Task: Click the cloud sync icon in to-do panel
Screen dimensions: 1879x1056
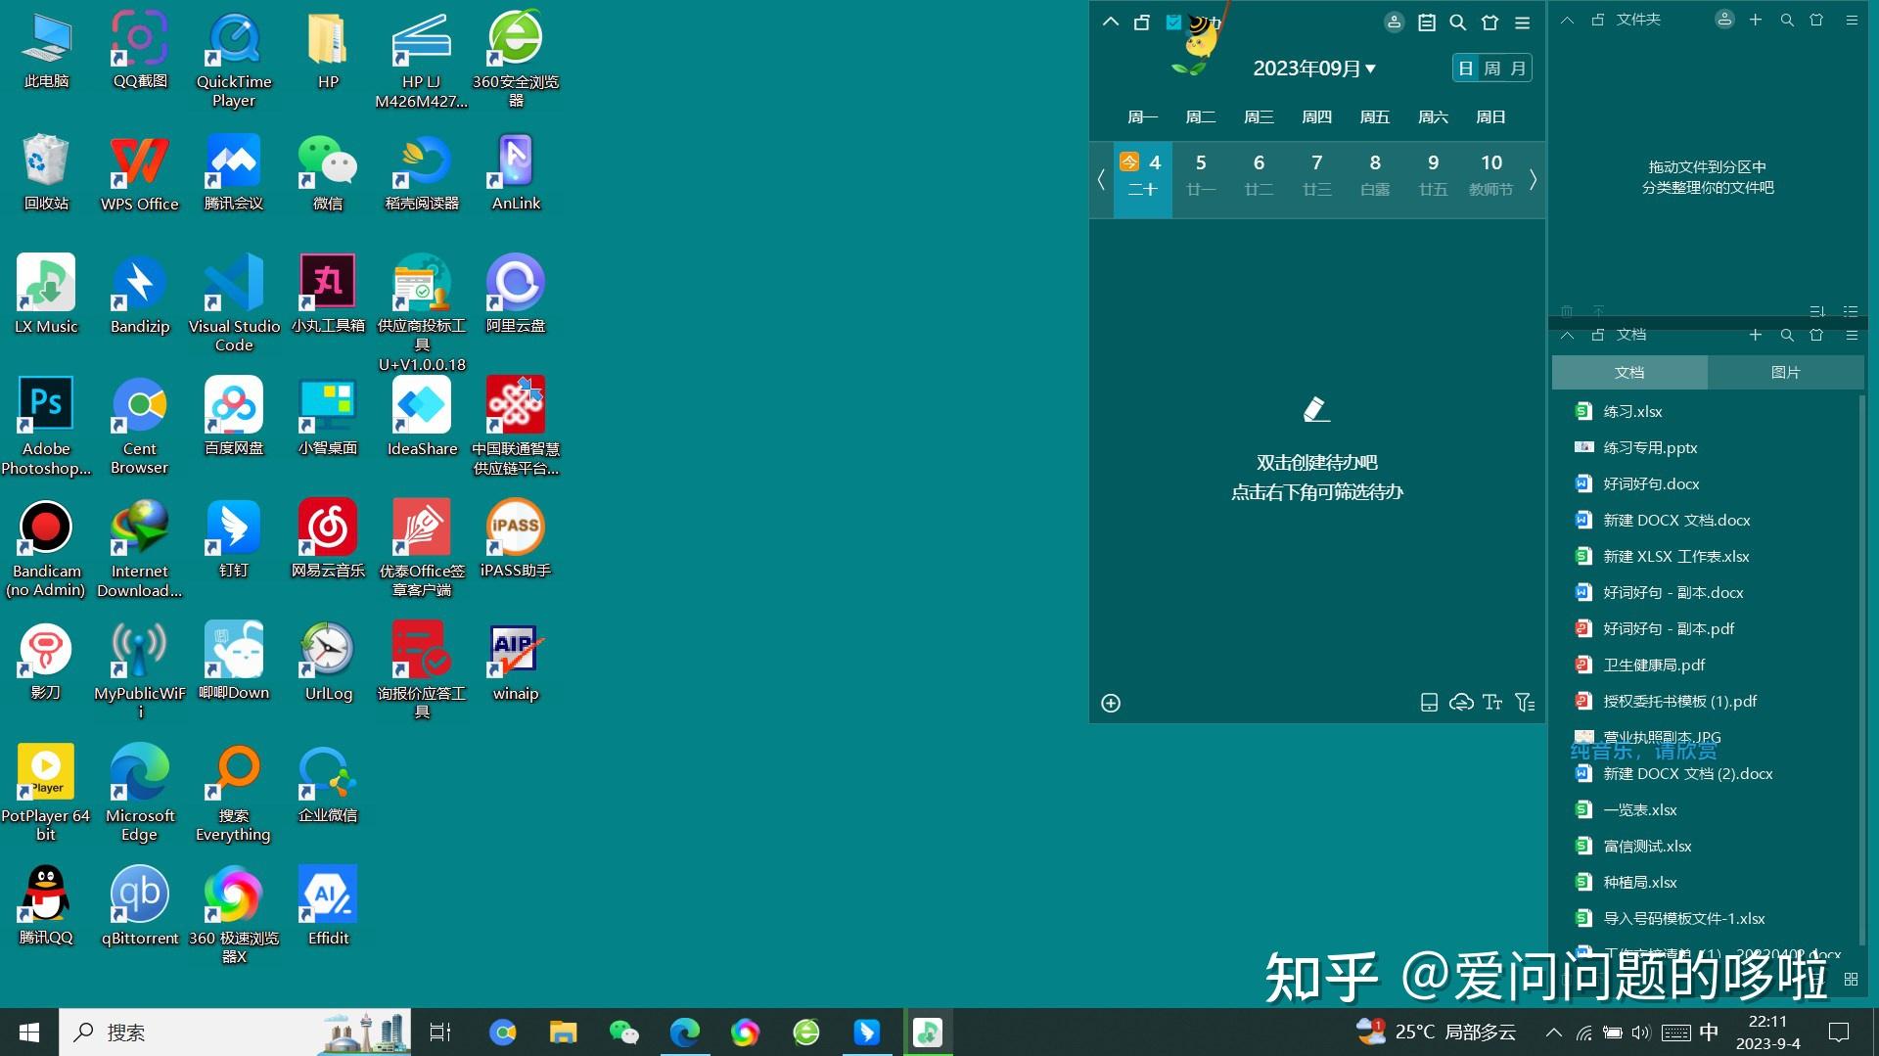Action: 1460,703
